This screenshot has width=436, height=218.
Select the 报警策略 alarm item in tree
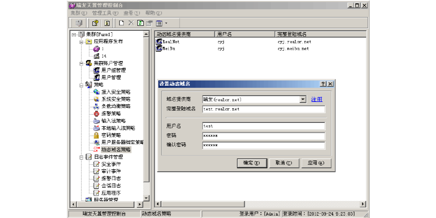click(x=111, y=113)
